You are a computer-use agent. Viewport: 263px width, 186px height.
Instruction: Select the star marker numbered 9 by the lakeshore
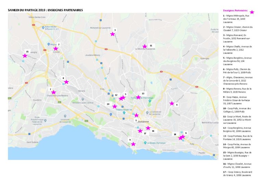133,144
